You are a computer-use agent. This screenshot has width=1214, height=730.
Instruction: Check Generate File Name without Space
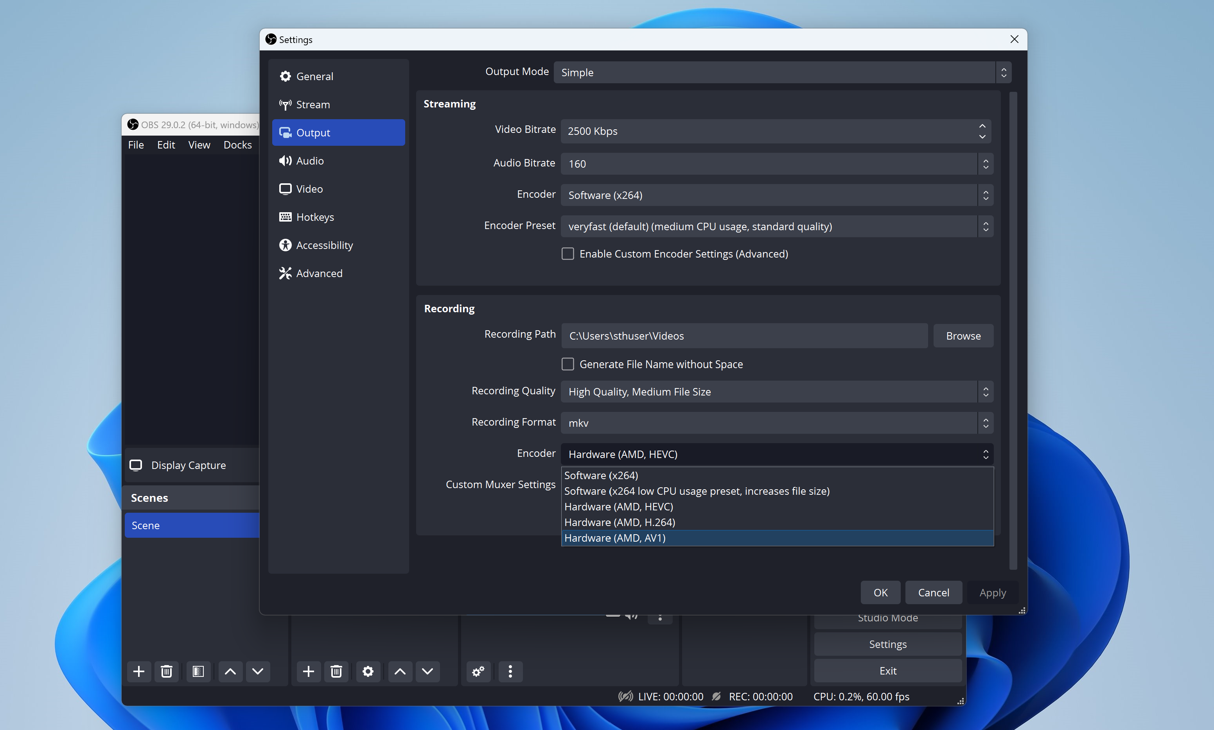coord(567,364)
